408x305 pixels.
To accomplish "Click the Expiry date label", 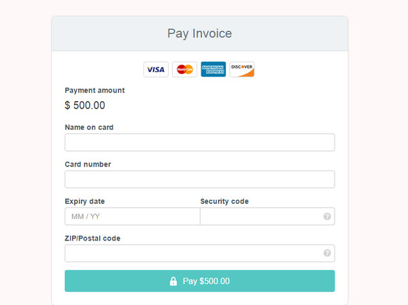I will point(84,202).
